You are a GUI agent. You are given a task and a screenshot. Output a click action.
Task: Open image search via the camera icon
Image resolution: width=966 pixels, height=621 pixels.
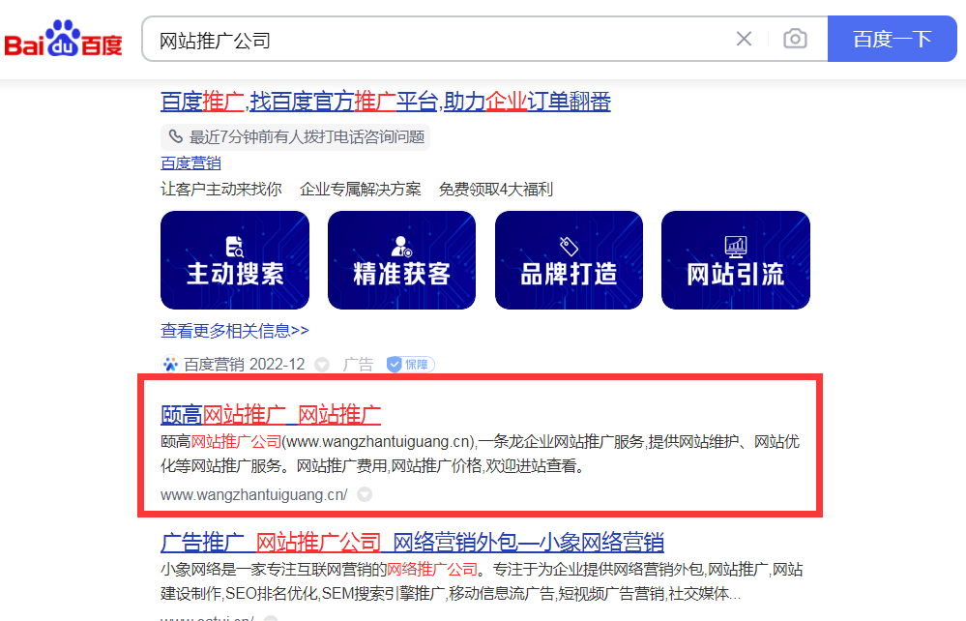796,39
